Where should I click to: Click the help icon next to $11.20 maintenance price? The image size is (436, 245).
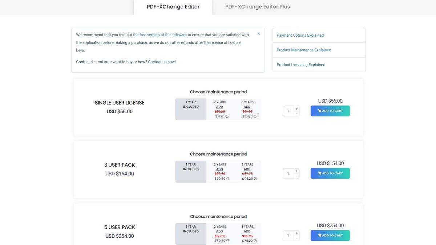pos(226,117)
